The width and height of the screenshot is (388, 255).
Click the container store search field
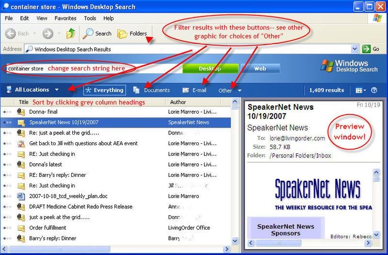pos(94,68)
